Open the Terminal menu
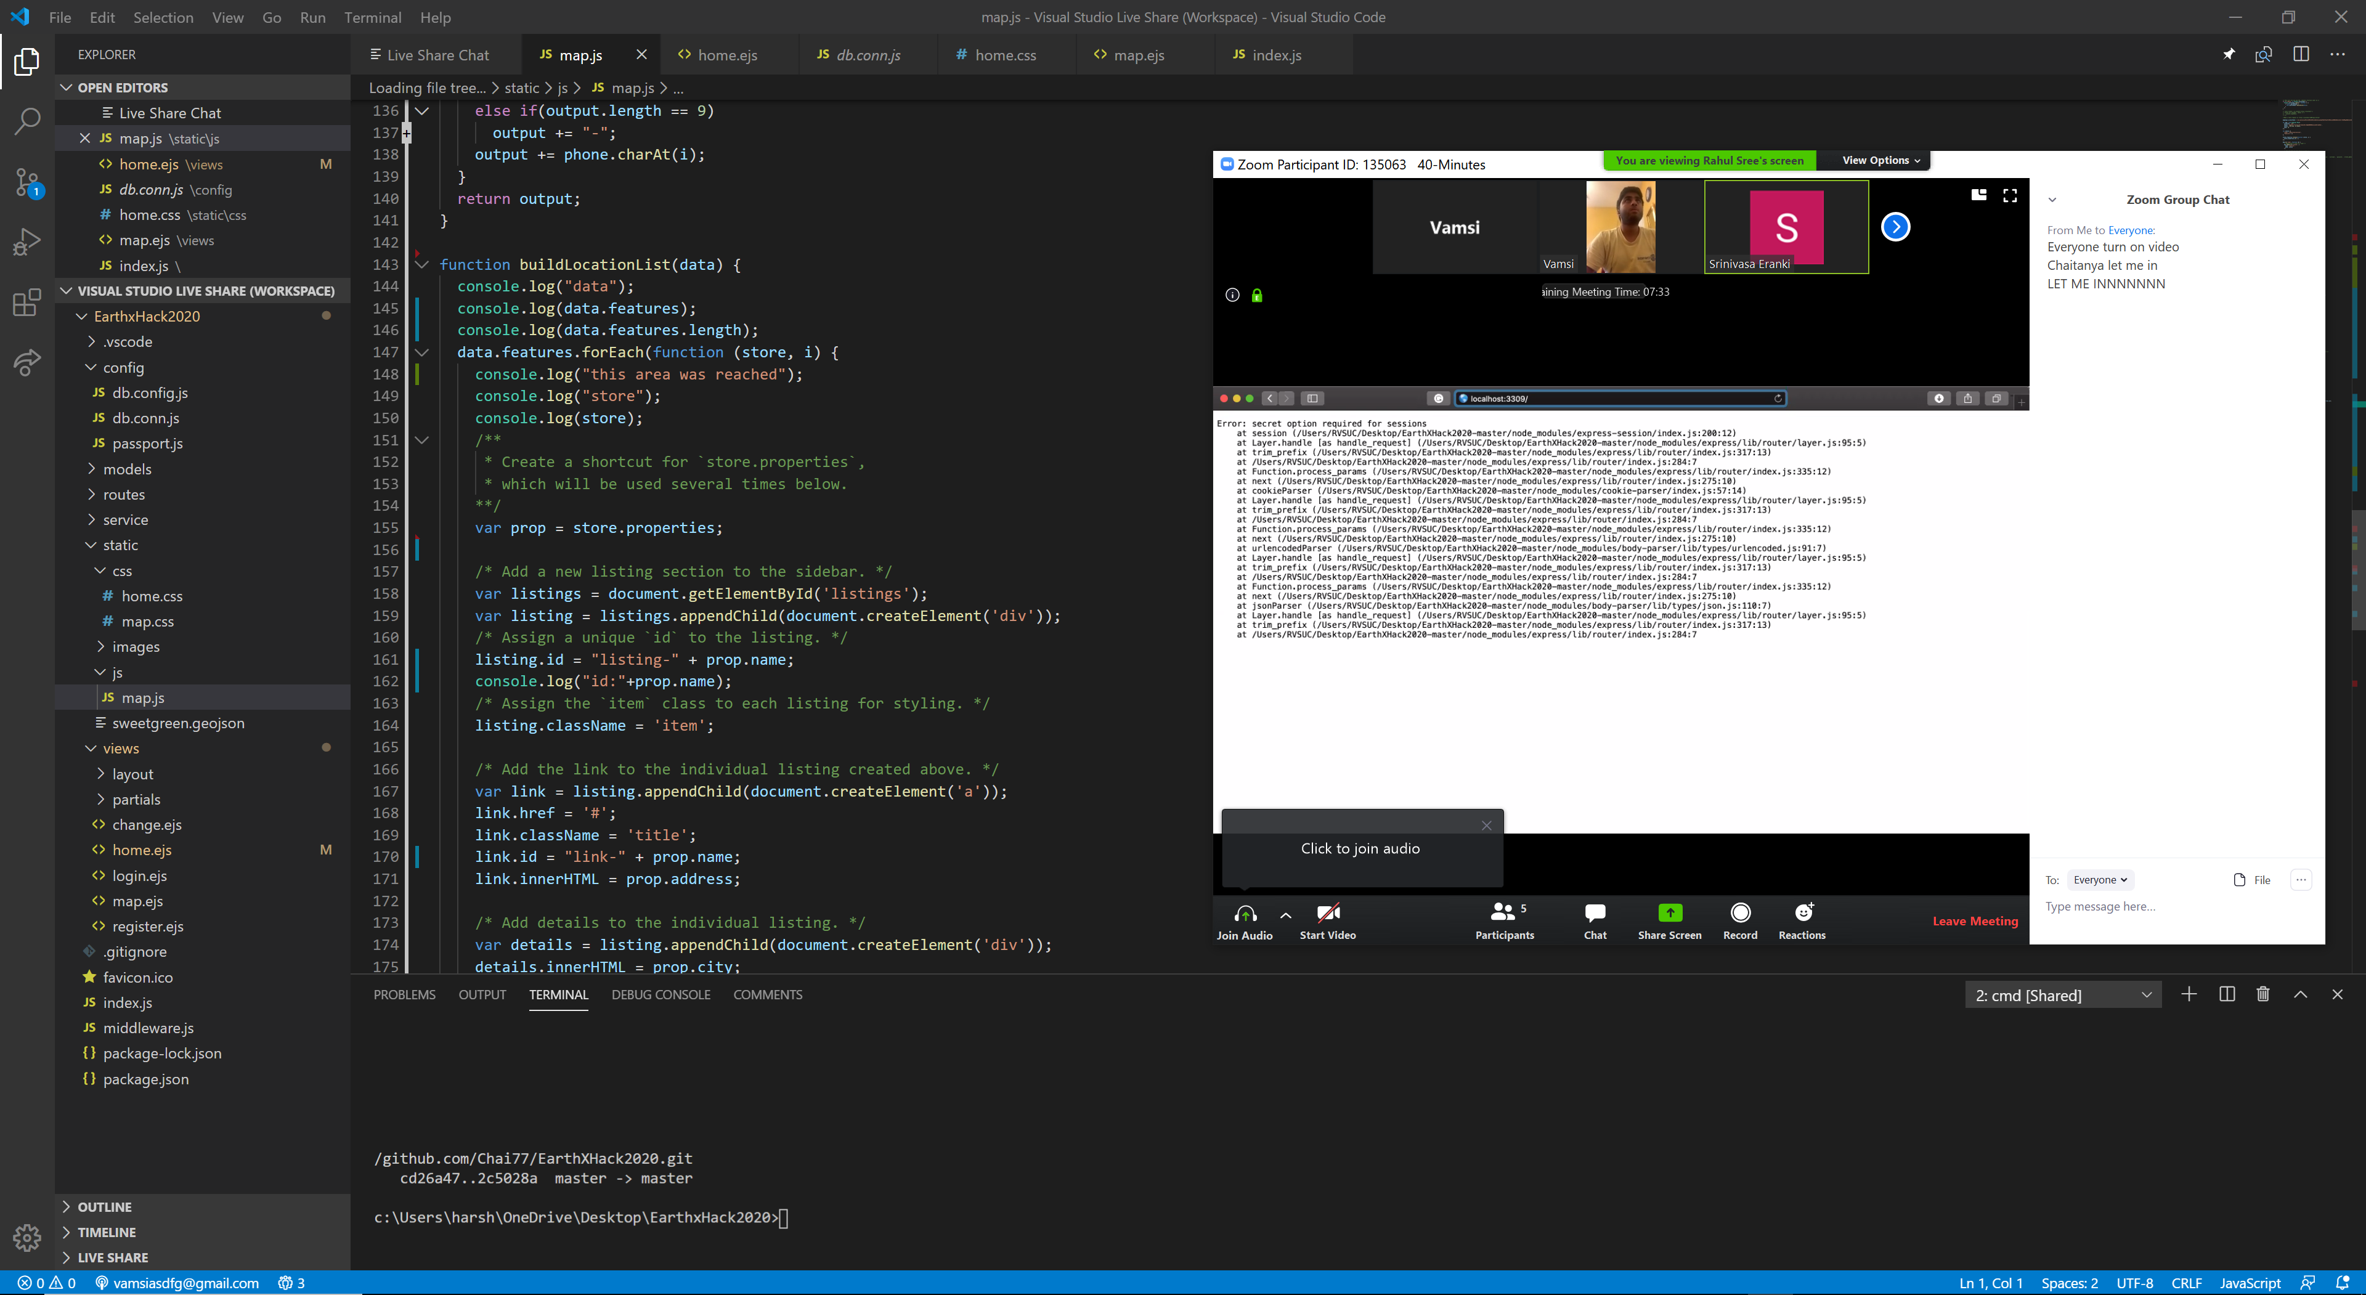This screenshot has height=1295, width=2366. [372, 17]
